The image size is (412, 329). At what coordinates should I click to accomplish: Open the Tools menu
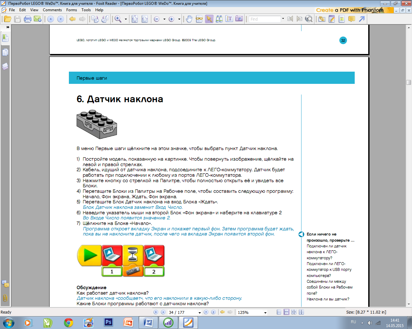click(86, 10)
